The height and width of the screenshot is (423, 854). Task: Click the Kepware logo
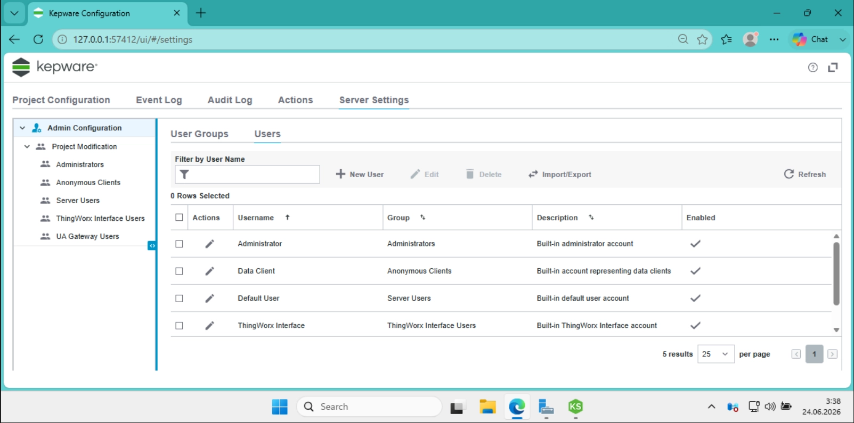pos(54,67)
